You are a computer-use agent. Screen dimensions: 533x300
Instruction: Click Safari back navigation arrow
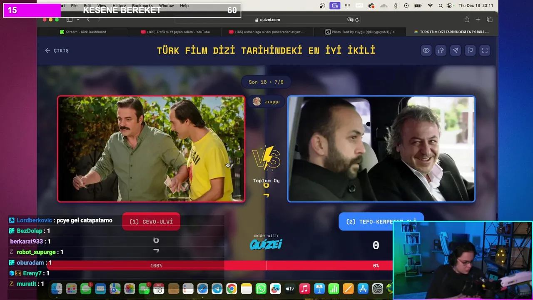(88, 20)
